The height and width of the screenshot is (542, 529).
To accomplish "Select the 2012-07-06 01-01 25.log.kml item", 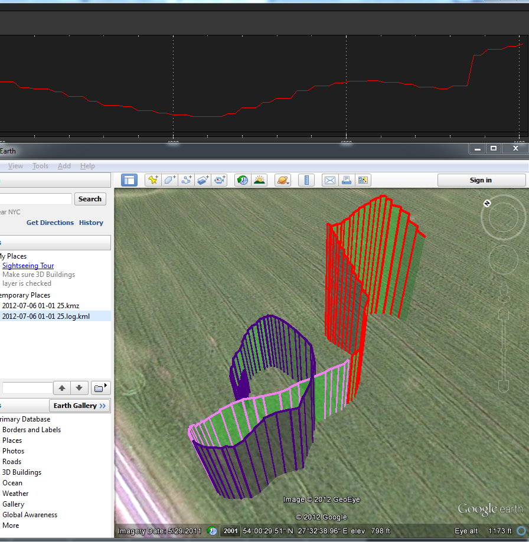I will pyautogui.click(x=45, y=316).
